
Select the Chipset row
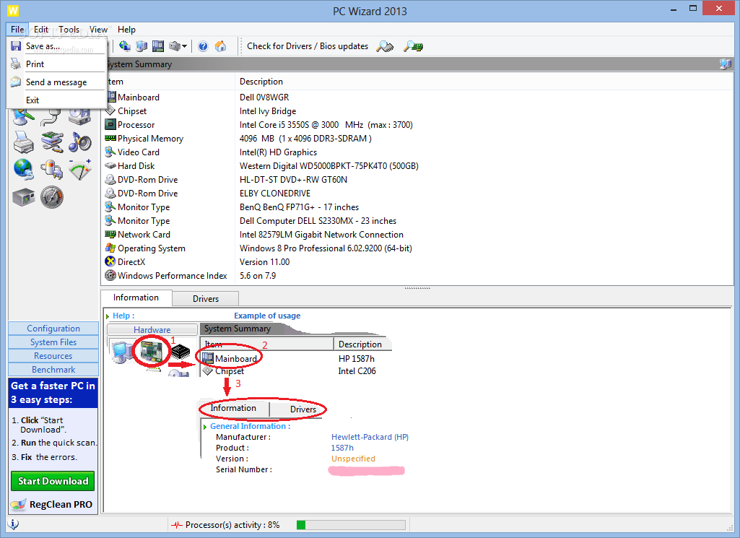[x=418, y=111]
